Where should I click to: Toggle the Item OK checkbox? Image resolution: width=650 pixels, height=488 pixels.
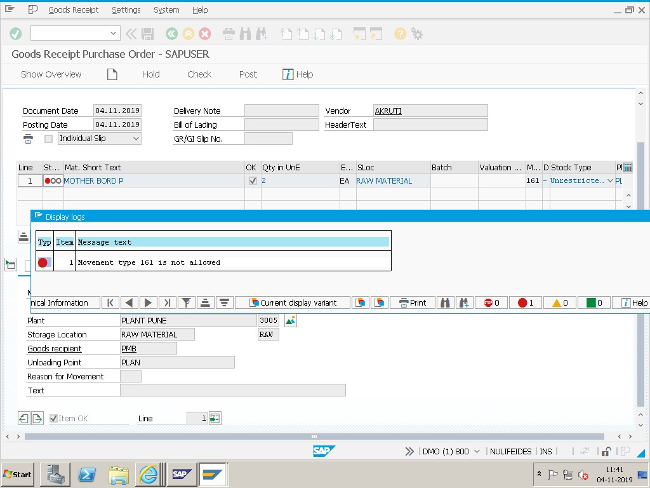click(53, 418)
